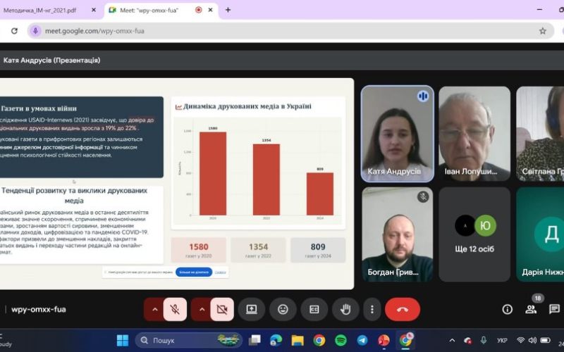Open more options three-dot menu
This screenshot has height=352, width=564.
coord(372,309)
